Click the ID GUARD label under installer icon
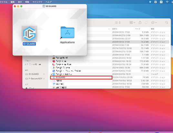This screenshot has width=173, height=133. [x=29, y=44]
